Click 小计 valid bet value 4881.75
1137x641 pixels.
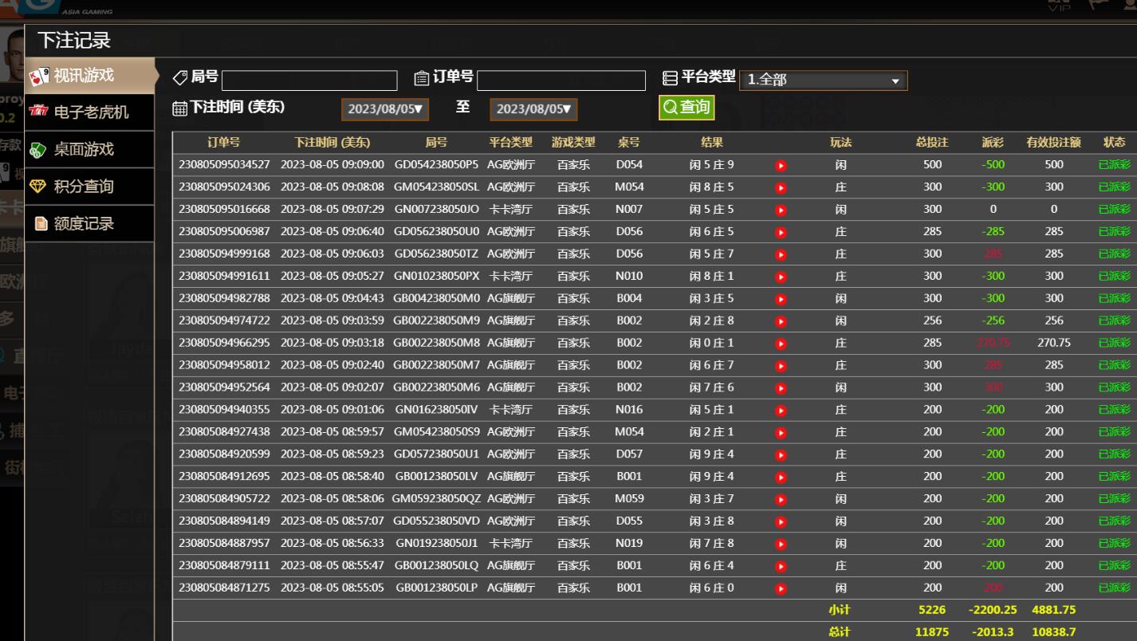(1054, 610)
